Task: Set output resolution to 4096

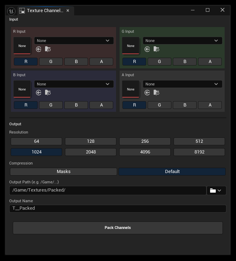Action: (x=145, y=152)
